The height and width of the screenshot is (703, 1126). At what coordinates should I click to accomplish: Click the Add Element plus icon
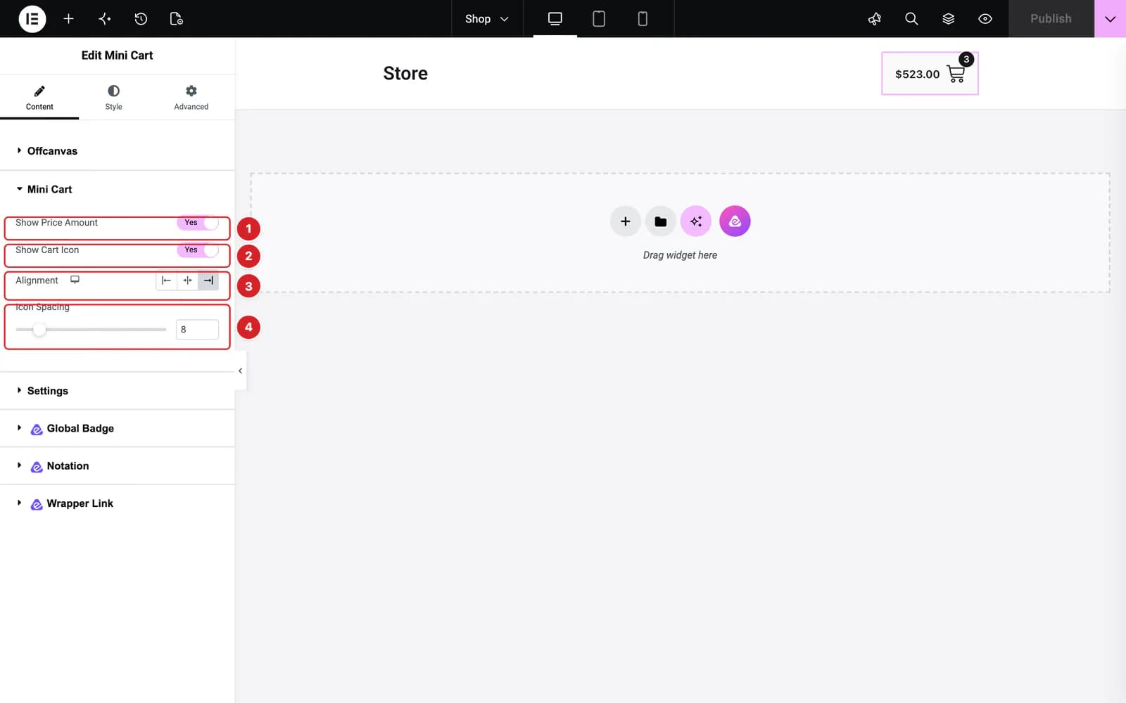pos(68,19)
